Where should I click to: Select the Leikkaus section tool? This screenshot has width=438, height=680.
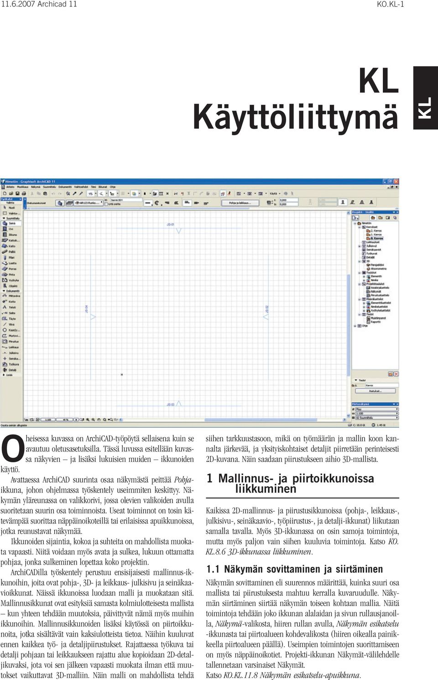11,347
